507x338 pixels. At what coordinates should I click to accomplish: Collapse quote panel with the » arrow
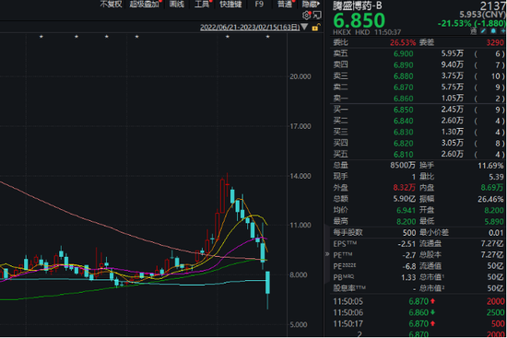tap(327, 254)
